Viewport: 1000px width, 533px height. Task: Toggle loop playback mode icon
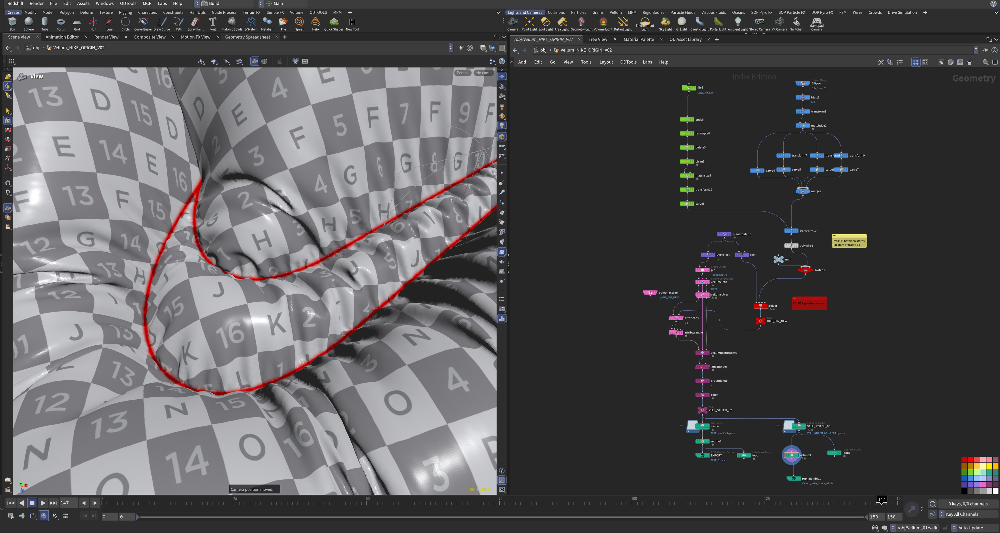[33, 516]
